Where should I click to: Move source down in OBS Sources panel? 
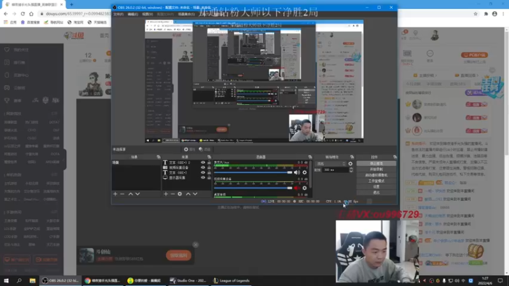[x=195, y=194]
